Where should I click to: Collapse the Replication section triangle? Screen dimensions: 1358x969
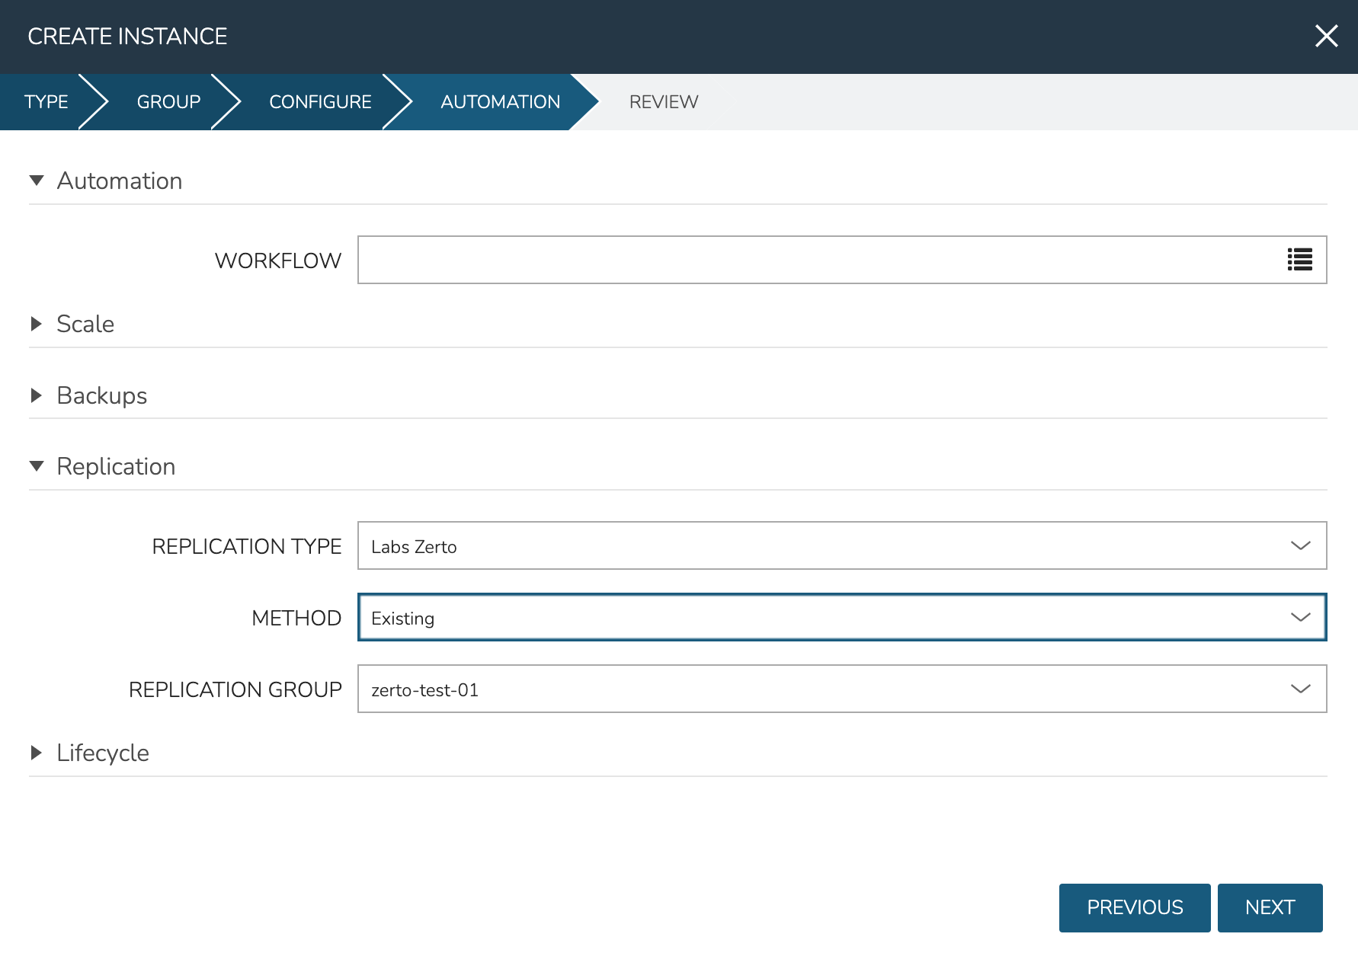37,466
